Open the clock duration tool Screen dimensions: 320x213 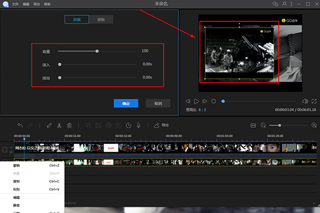[x=129, y=125]
